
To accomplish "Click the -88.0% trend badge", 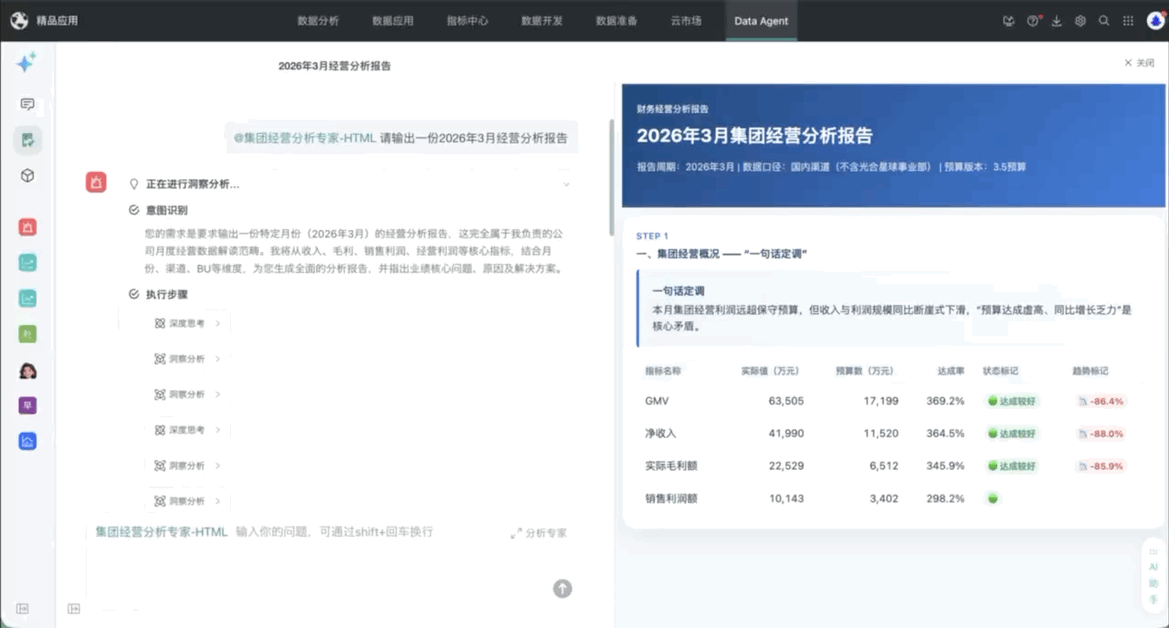I will pos(1100,434).
